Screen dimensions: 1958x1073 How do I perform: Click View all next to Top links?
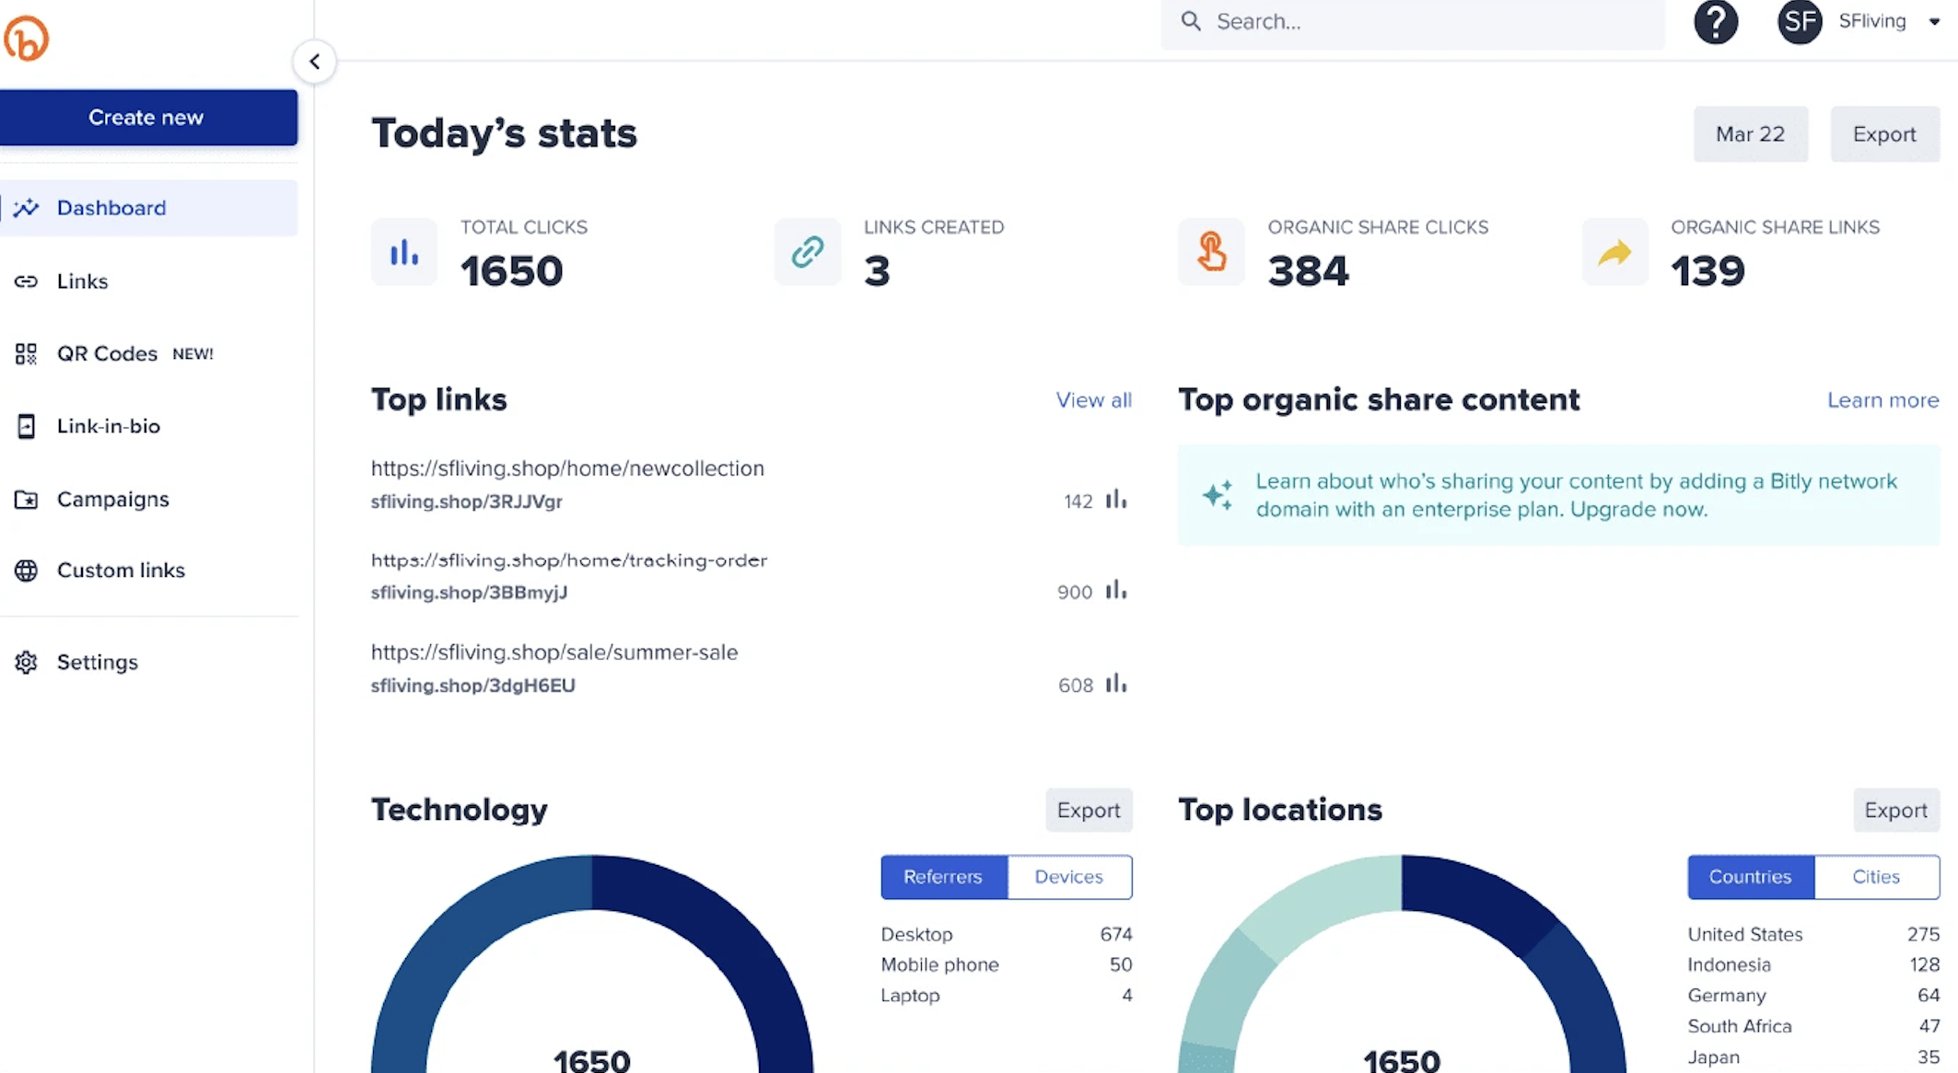(x=1093, y=399)
